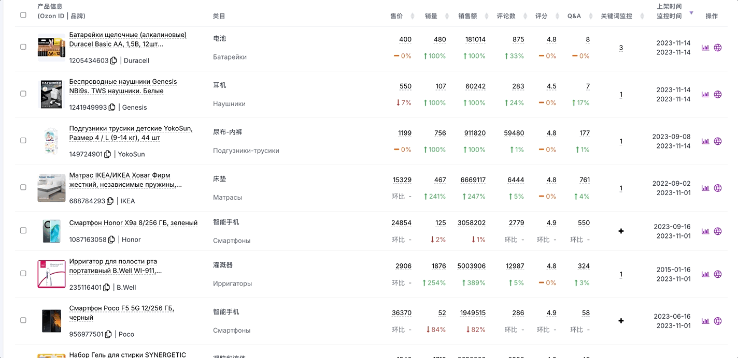738x358 pixels.
Task: Open B.Well irrigator product thumbnail
Action: (x=51, y=274)
